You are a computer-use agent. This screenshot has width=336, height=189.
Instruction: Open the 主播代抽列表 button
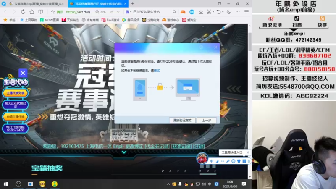click(x=15, y=93)
